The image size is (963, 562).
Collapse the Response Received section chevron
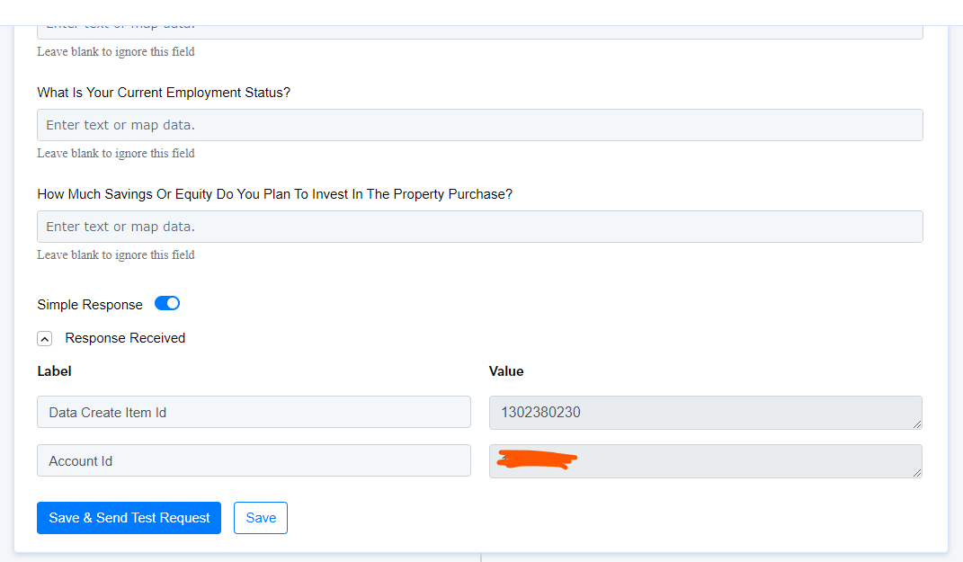point(44,338)
